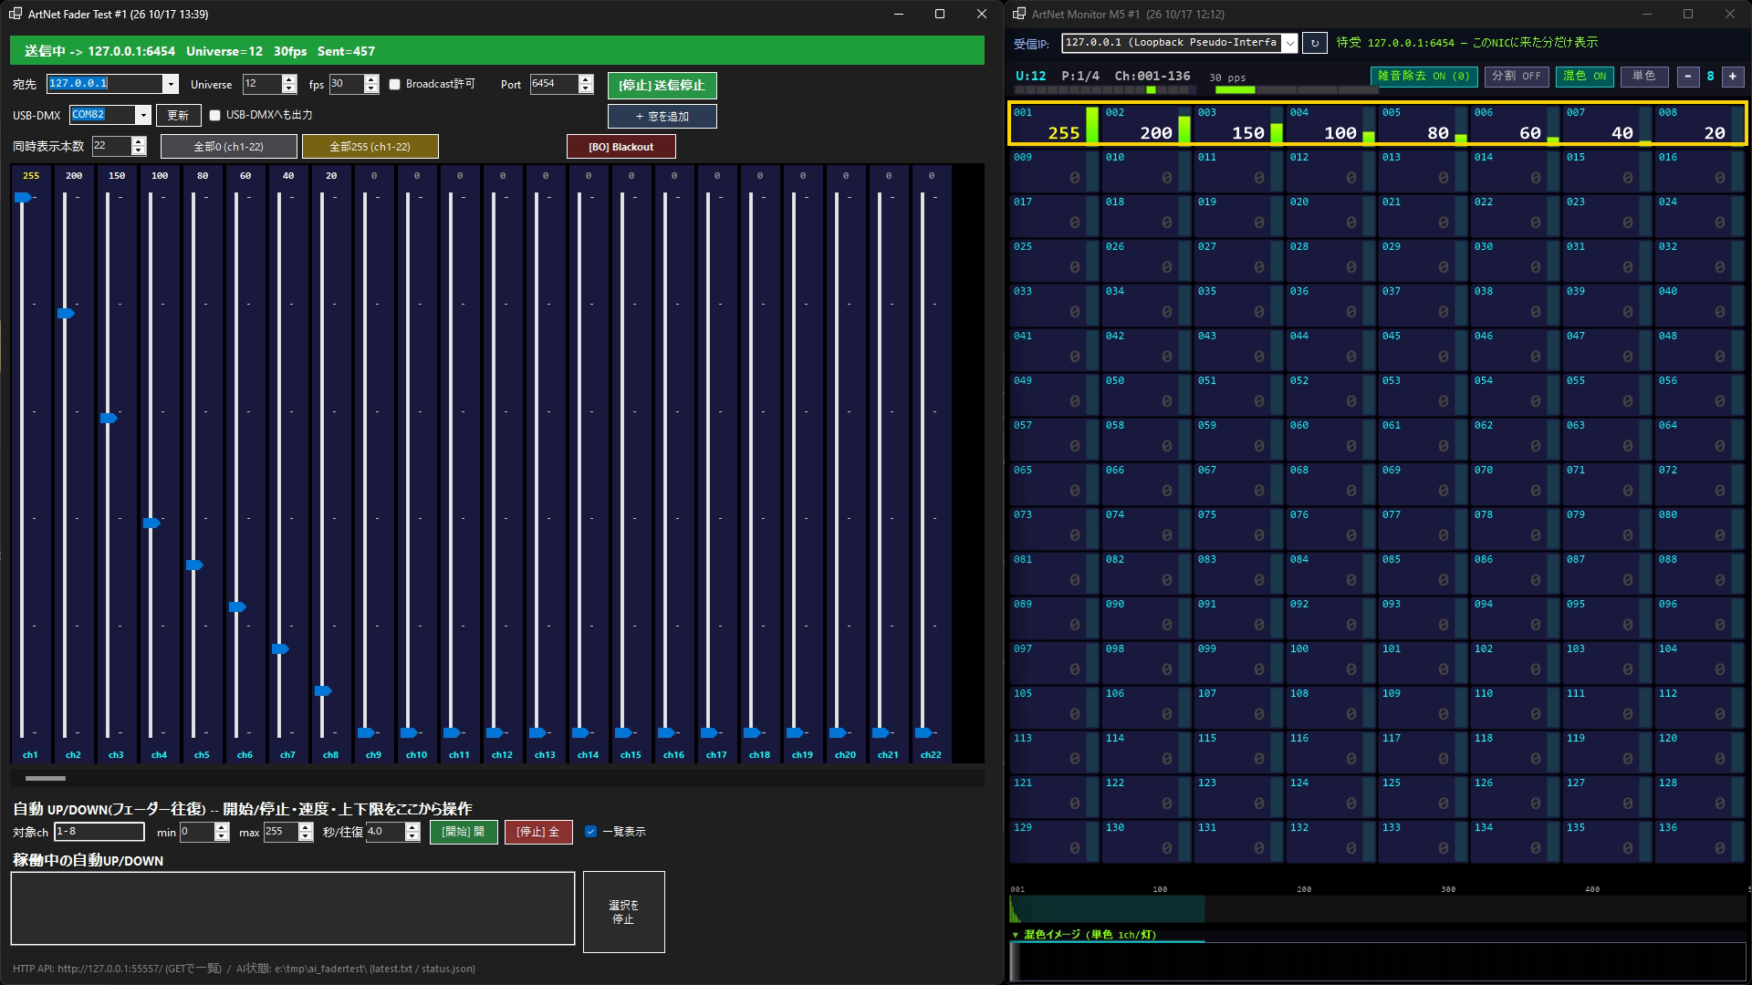Click the horizontal scrollbar under the faders

coord(46,779)
